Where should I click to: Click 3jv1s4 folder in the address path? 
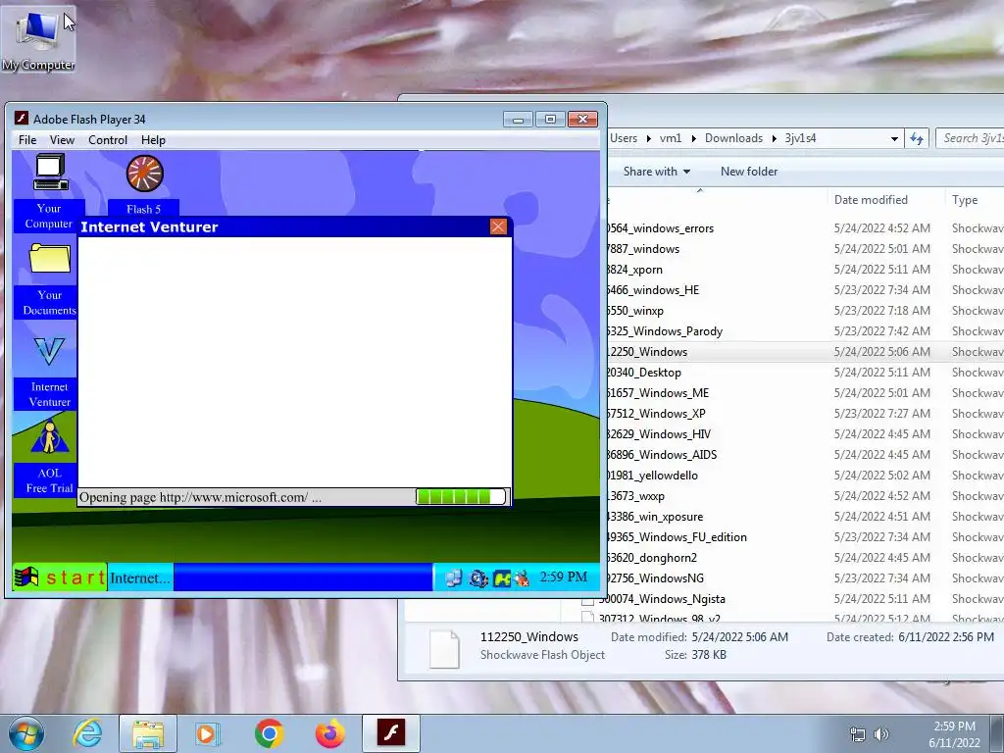pyautogui.click(x=800, y=138)
